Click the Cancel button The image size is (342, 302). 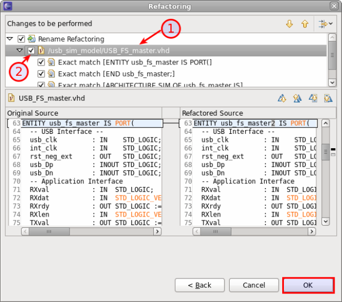tap(254, 285)
